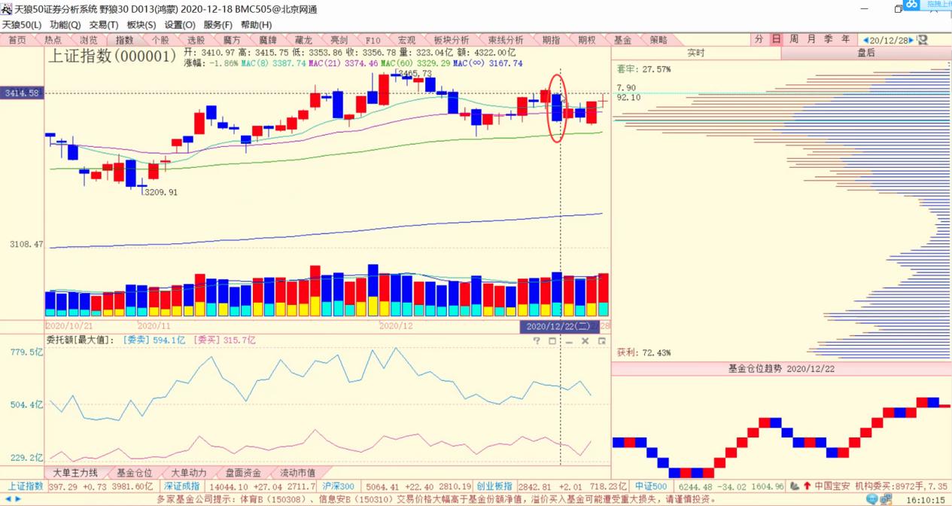Switch to the 浏览 tab
The width and height of the screenshot is (952, 506).
pyautogui.click(x=89, y=40)
